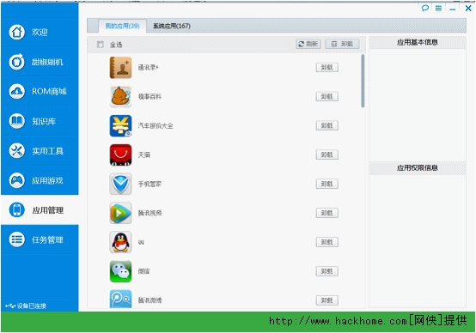Click the 手机管家 shield app icon

pyautogui.click(x=120, y=184)
